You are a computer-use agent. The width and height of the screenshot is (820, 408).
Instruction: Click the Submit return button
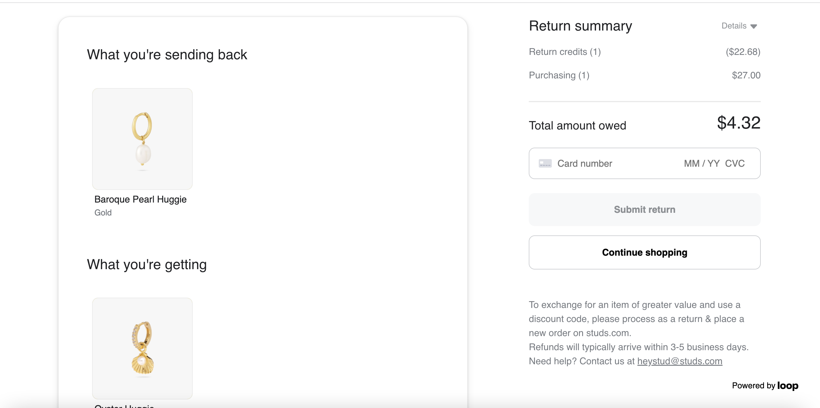coord(645,209)
